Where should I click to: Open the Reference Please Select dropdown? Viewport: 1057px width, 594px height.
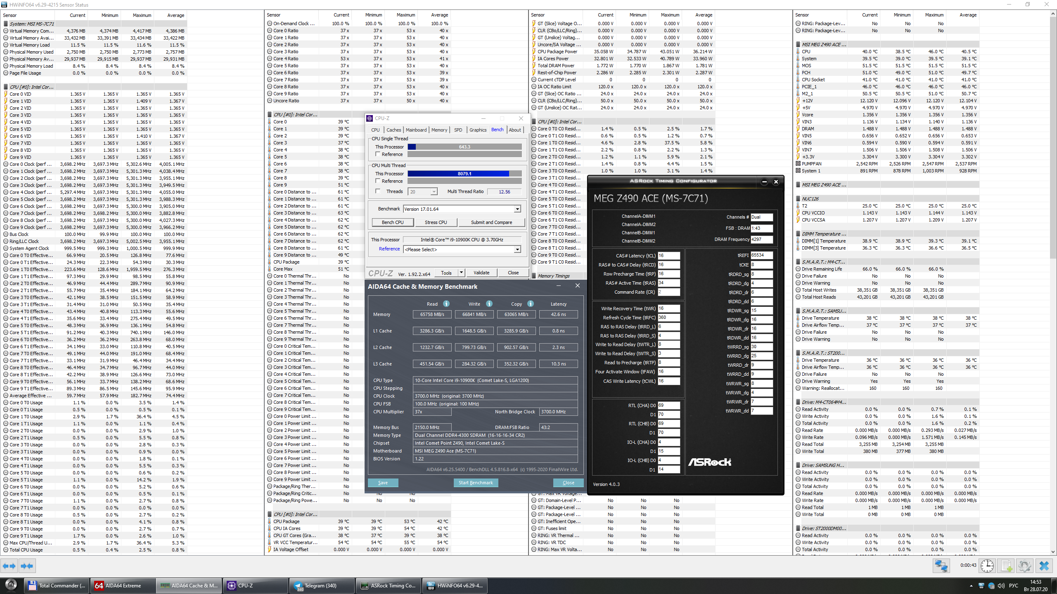(x=517, y=250)
